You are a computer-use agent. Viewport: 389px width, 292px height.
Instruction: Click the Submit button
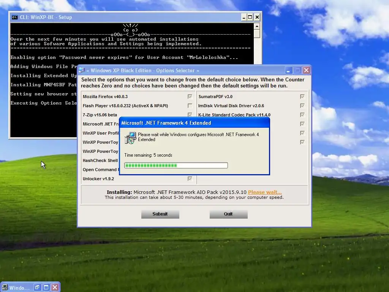point(160,214)
